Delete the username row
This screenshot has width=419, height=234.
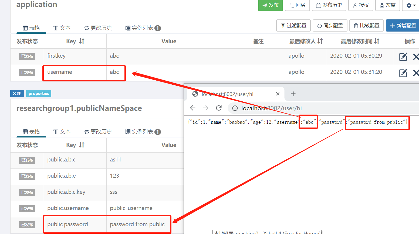point(416,73)
